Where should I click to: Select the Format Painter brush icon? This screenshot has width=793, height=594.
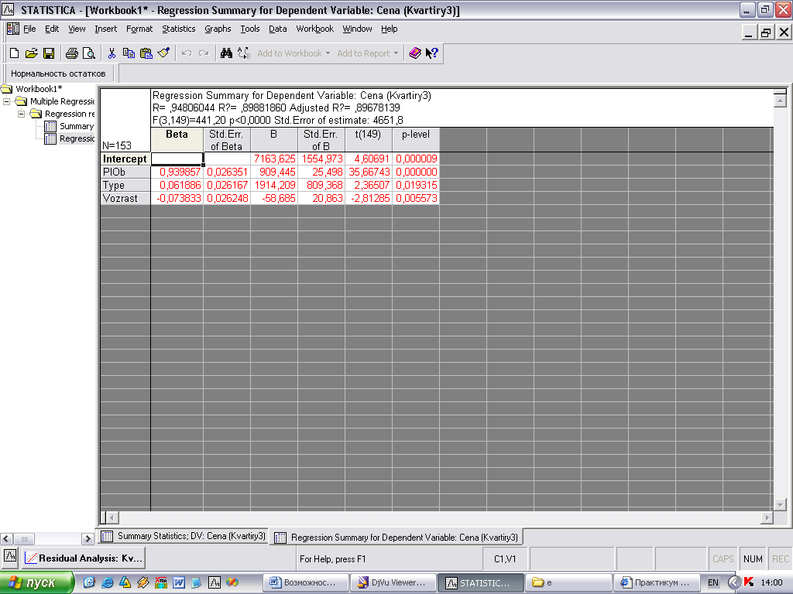coord(163,53)
